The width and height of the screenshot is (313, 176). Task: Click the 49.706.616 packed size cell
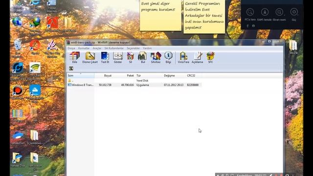pos(127,85)
